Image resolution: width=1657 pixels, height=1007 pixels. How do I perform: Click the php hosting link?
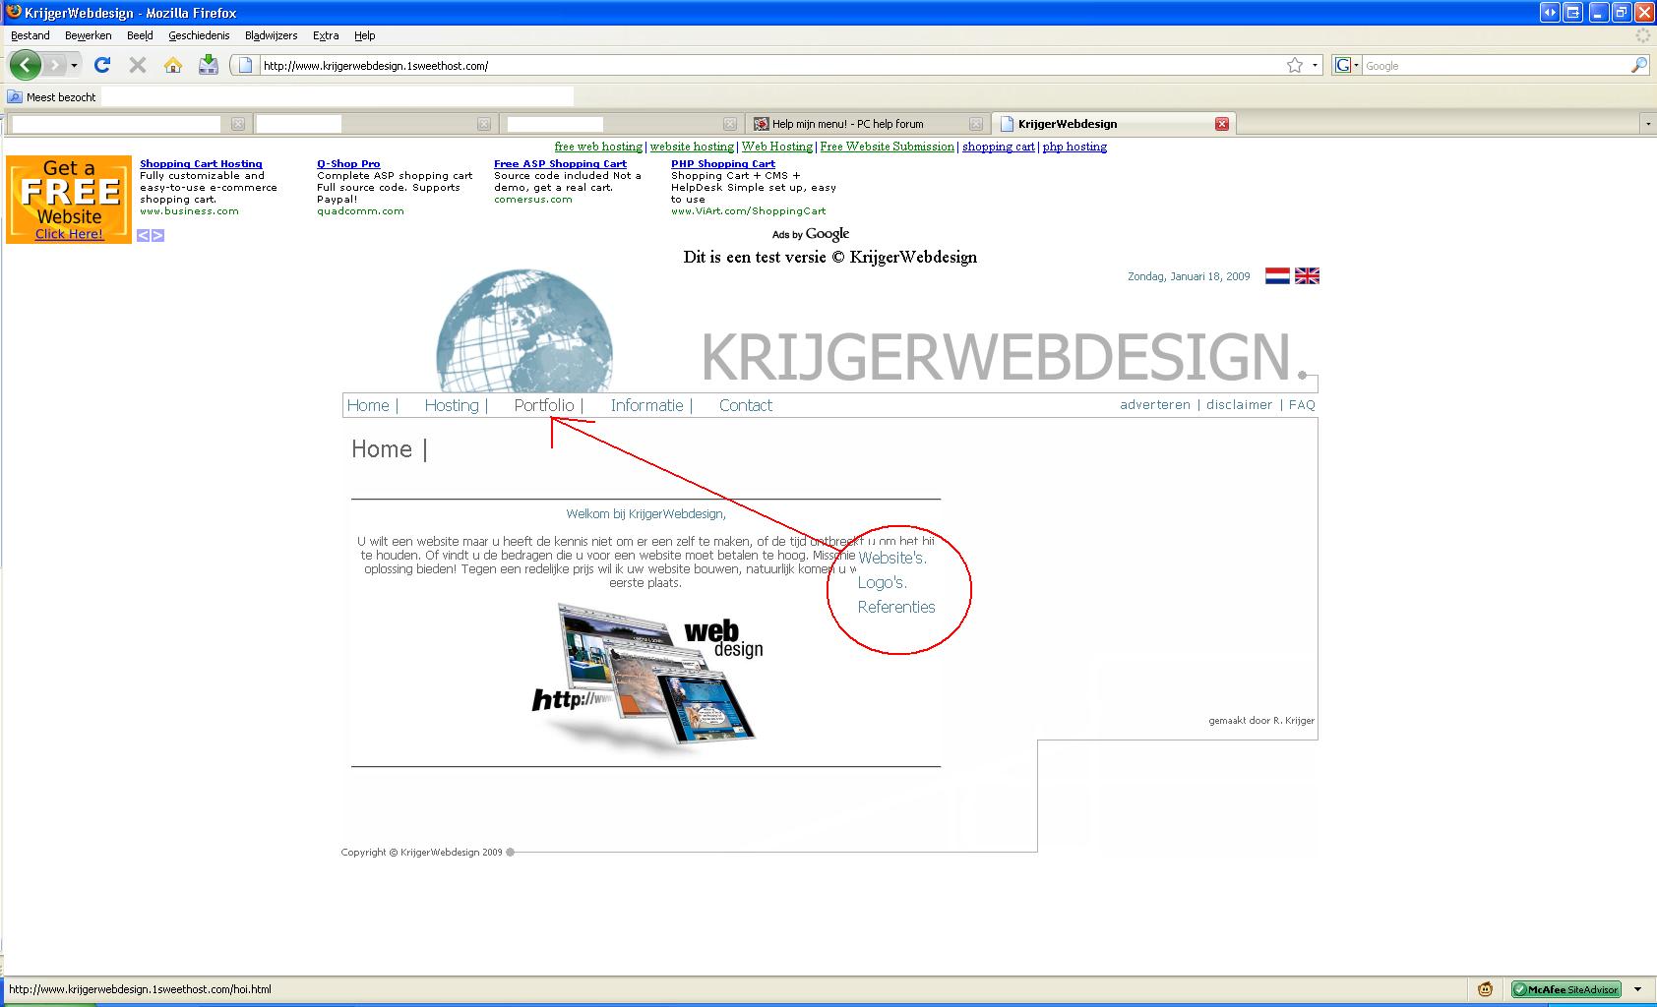pos(1074,147)
